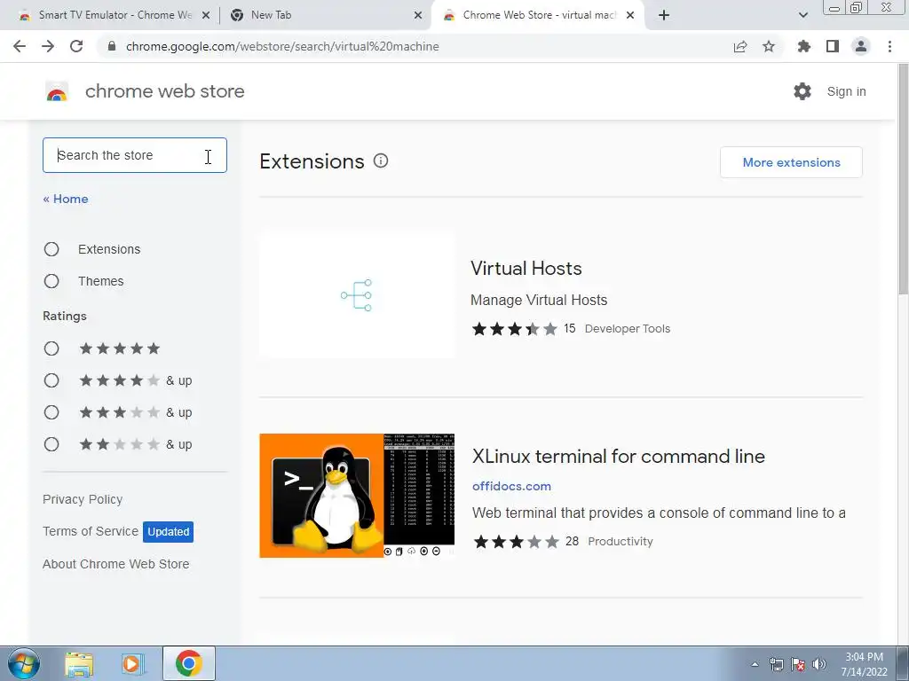Open the Chrome profile avatar menu
Screen dimensions: 909x681
pyautogui.click(x=861, y=46)
